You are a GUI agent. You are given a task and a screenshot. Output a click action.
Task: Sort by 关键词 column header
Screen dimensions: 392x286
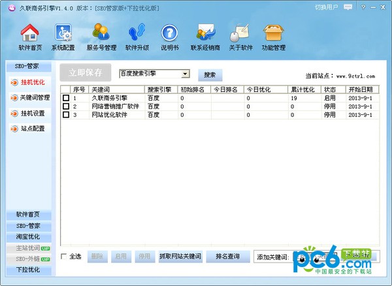coord(117,89)
